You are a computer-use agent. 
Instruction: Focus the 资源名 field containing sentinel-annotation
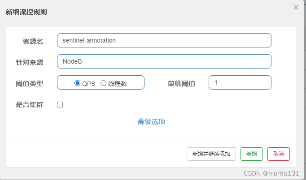(164, 40)
